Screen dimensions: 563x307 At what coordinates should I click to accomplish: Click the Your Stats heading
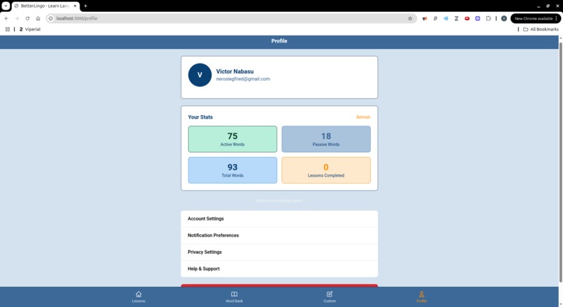[x=200, y=117]
